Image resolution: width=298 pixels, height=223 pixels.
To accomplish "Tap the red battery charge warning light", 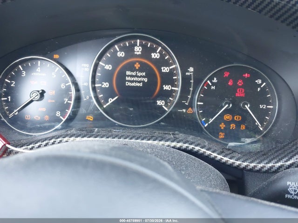I will pos(43,83).
